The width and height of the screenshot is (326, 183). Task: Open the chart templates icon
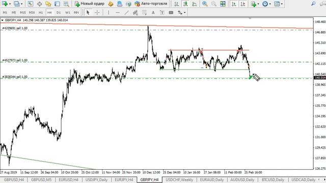(x=277, y=4)
